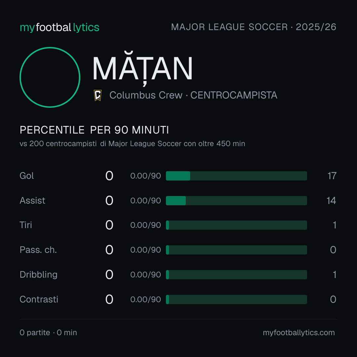Select the MĂȚAN player name heading
This screenshot has height=357, width=357.
[142, 69]
